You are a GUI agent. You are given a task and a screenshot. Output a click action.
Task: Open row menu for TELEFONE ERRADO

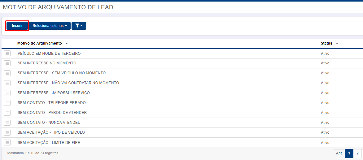[7, 103]
